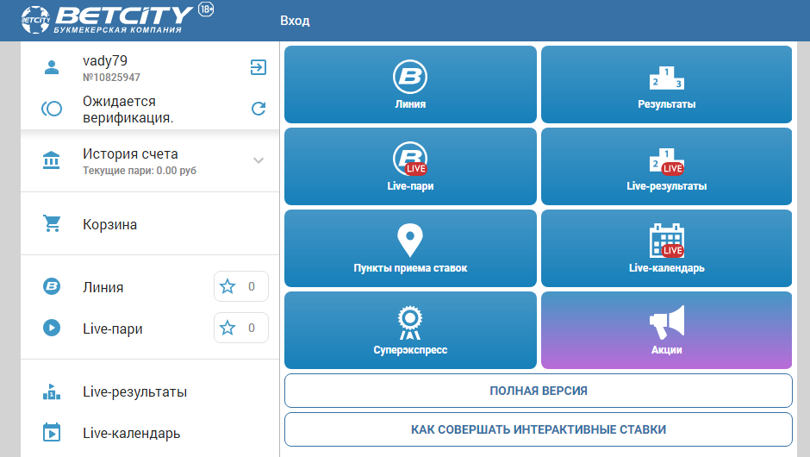Open the Вход header link
Viewport: 810px width, 457px height.
pyautogui.click(x=295, y=21)
